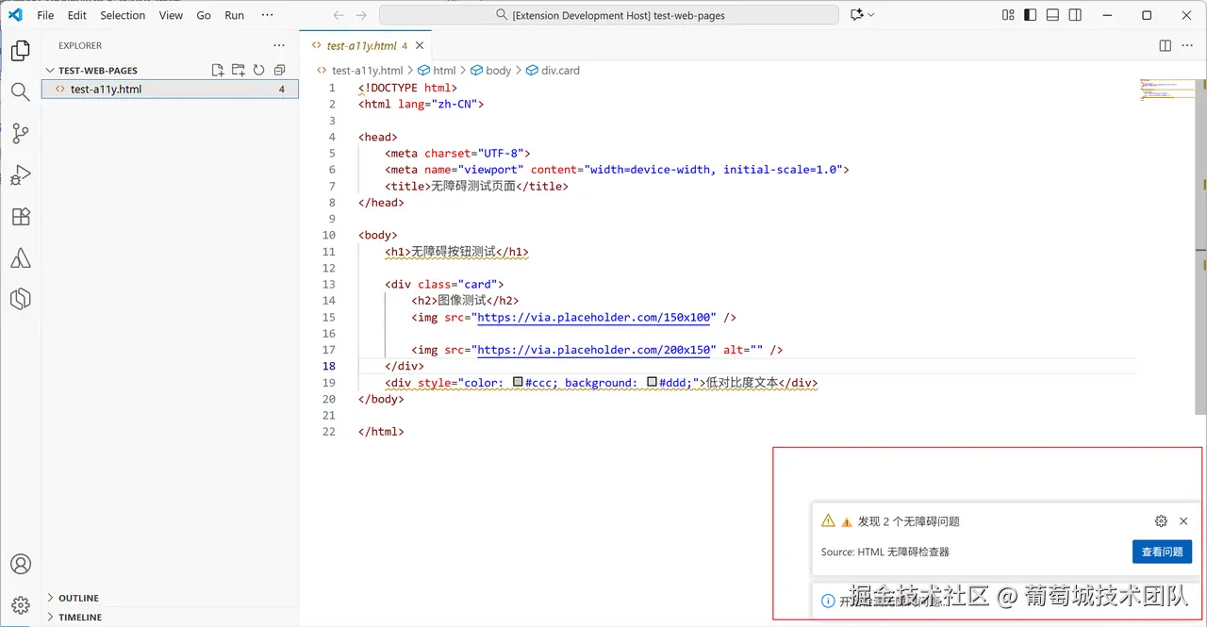
Task: Go back using the title bar arrow
Action: (x=339, y=15)
